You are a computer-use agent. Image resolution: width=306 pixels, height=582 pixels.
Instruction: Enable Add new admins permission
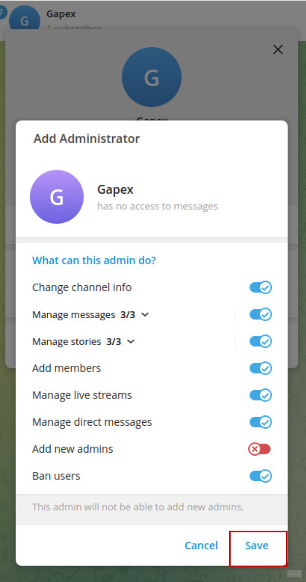click(259, 449)
